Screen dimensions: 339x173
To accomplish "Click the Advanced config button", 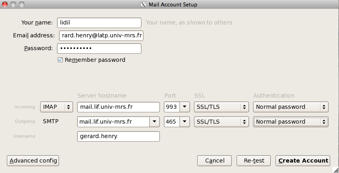I will coord(33,161).
